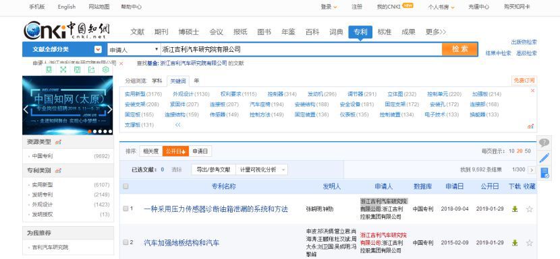Filter by keyword 实用新型(3176)

pyautogui.click(x=143, y=94)
